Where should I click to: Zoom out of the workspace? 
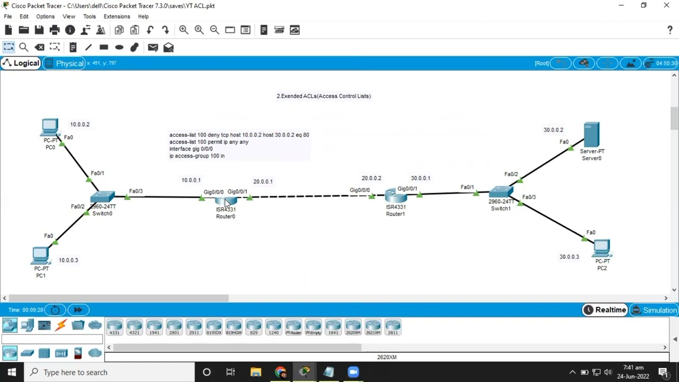pyautogui.click(x=214, y=30)
